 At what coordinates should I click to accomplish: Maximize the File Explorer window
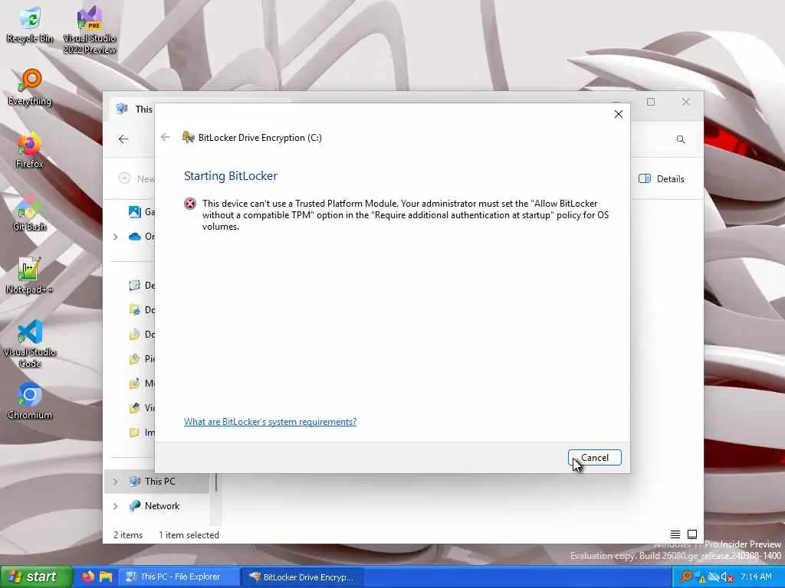tap(651, 102)
